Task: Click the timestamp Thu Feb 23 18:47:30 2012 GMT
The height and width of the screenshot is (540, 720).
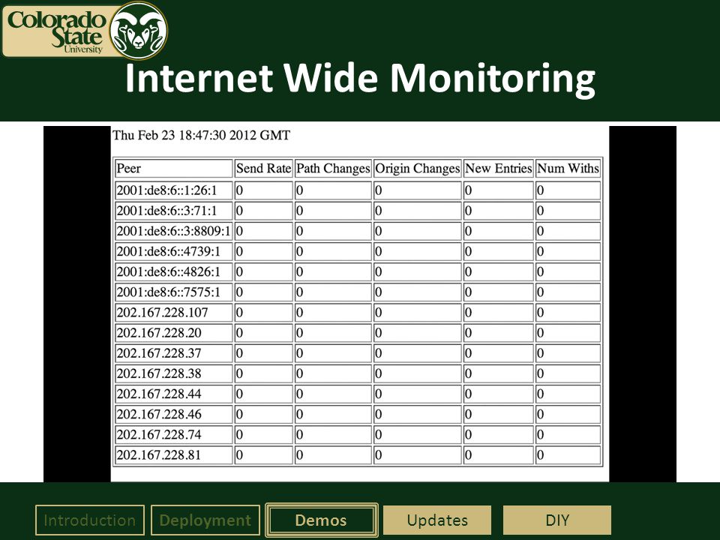Action: (201, 136)
